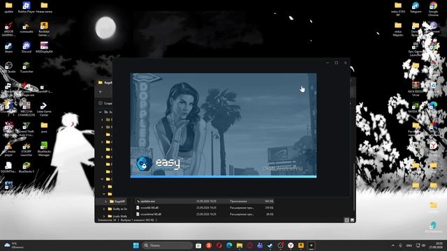Open ocenaudio desktop shortcut
Screen dimensions: 447x251
[27, 28]
